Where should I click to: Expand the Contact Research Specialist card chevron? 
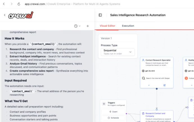(x=149, y=85)
